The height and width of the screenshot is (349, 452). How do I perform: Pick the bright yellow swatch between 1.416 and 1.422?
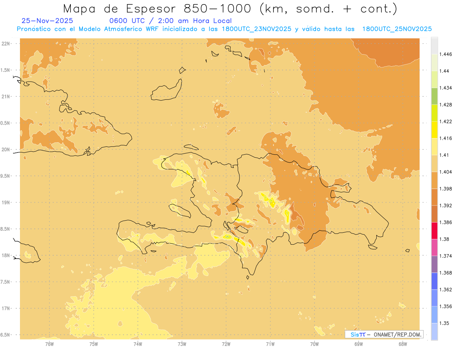point(434,130)
